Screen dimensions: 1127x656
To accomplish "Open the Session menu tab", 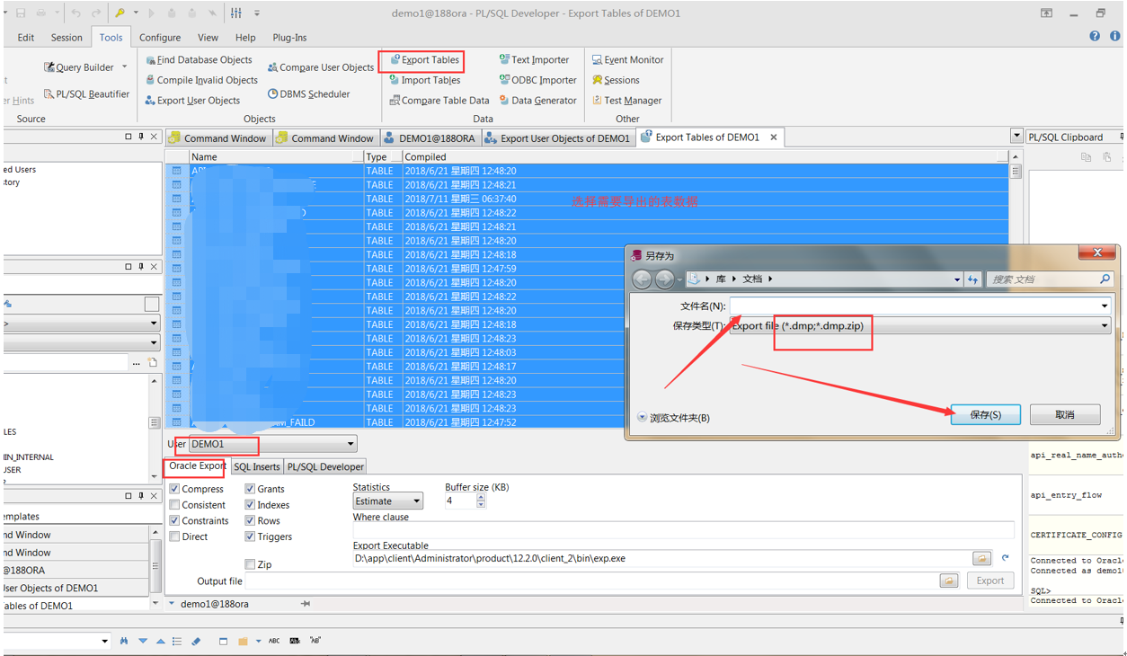I will tap(67, 38).
